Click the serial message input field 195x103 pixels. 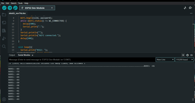(x=81, y=60)
